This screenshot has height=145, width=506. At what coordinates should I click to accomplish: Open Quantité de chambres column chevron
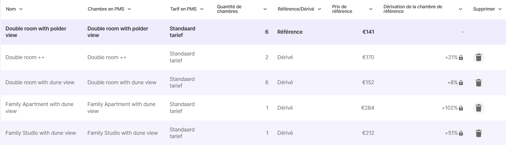[265, 9]
